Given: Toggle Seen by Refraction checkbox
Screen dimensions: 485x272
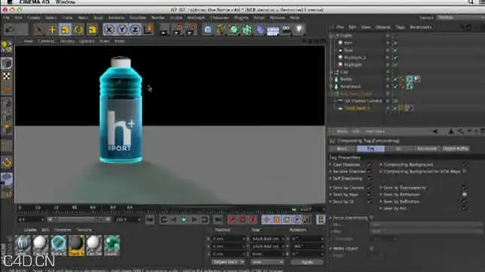Looking at the screenshot, I should tap(464, 194).
